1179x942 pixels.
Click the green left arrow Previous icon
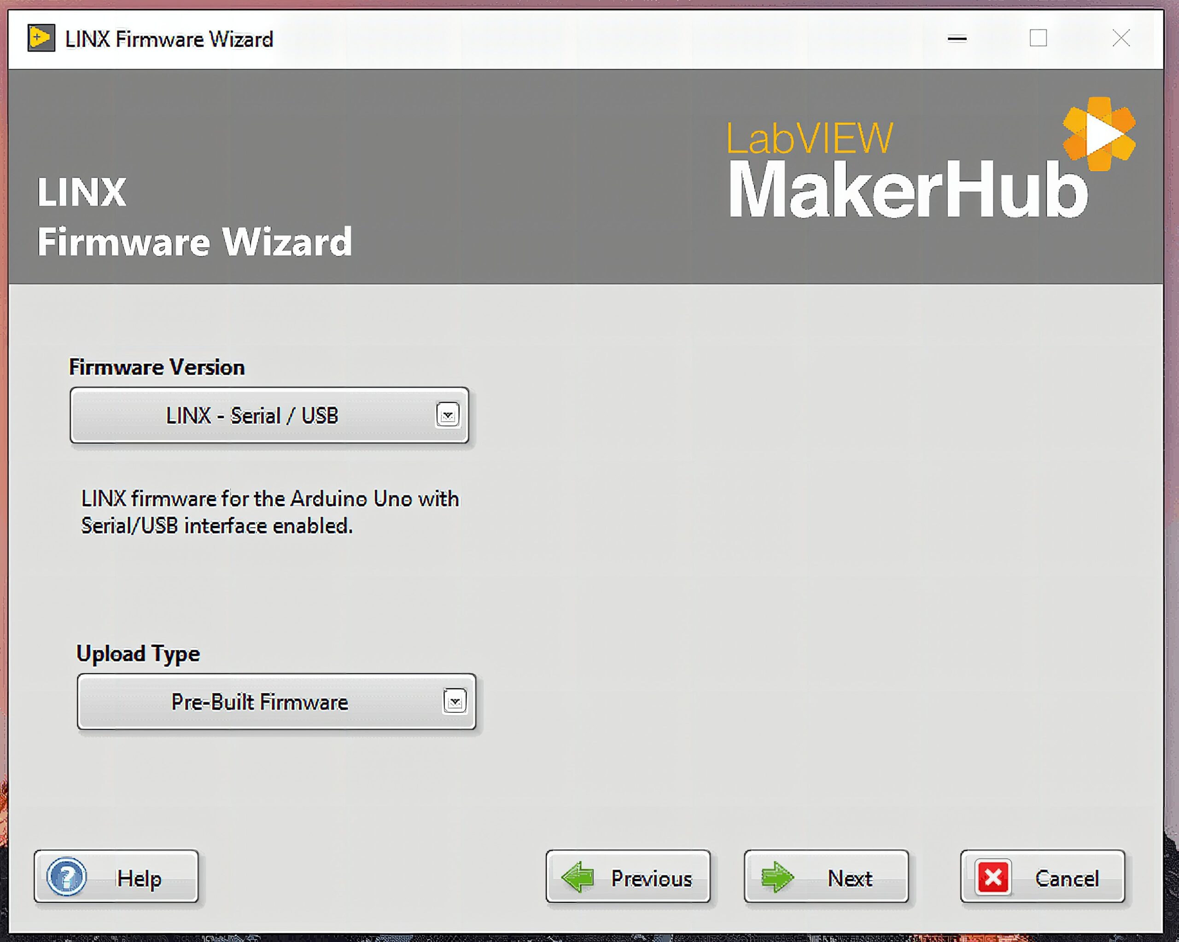(x=578, y=877)
